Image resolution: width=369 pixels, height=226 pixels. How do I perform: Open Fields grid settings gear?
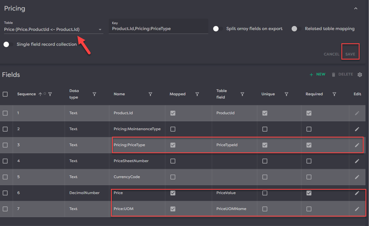click(360, 75)
